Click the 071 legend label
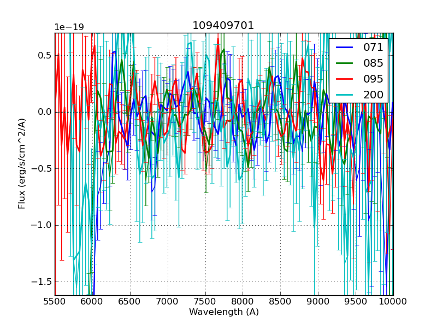This screenshot has height=328, width=437. (x=374, y=48)
